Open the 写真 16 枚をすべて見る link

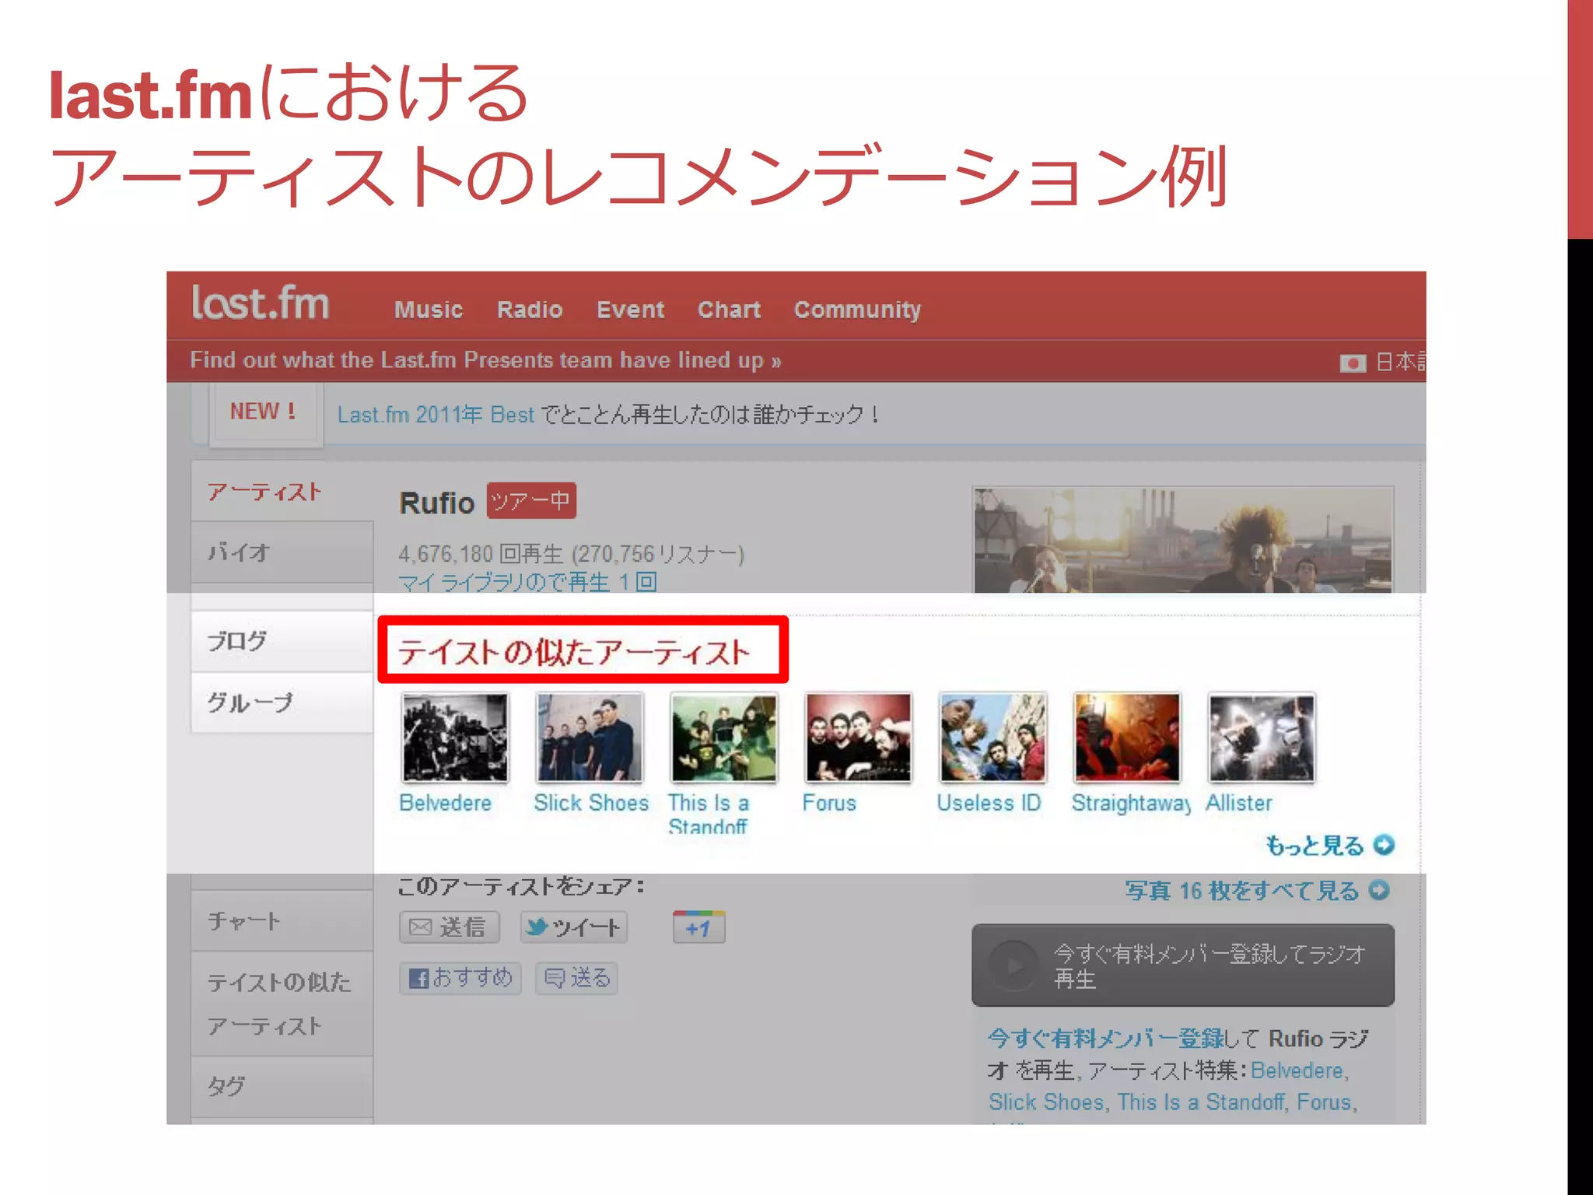pos(1242,891)
